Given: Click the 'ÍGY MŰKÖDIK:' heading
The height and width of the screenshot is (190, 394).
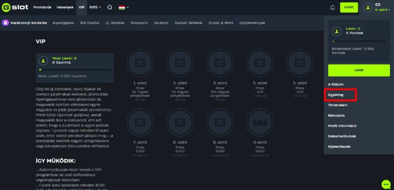Looking at the screenshot, I should click(56, 161).
